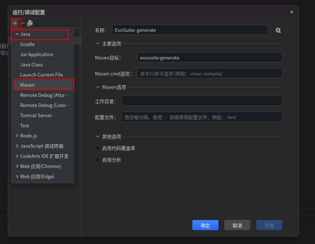The image size is (315, 244).
Task: Expand the Node.js category
Action: [17, 136]
